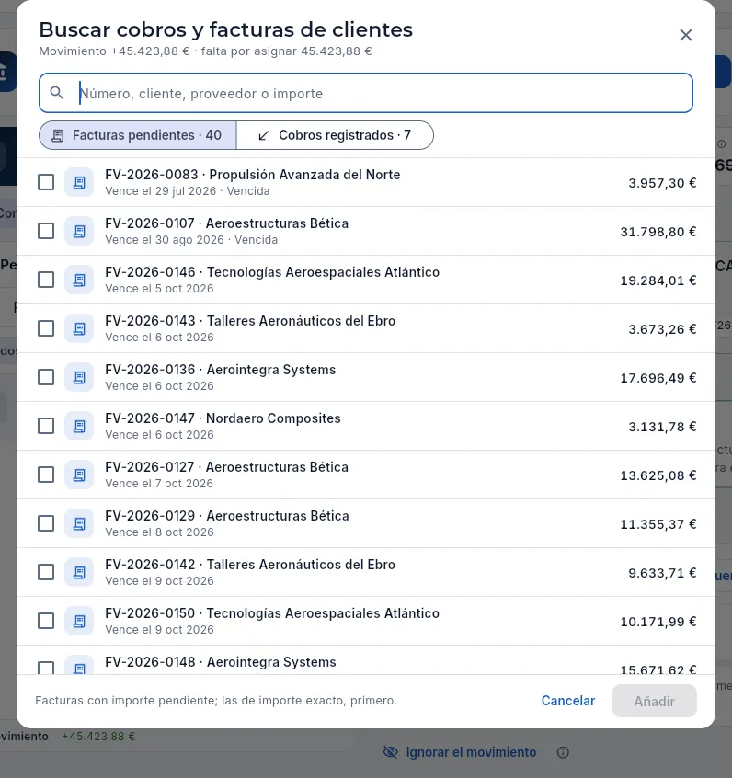Click the Movimiento +45.423,88 € subtitle
This screenshot has width=732, height=778.
point(205,51)
